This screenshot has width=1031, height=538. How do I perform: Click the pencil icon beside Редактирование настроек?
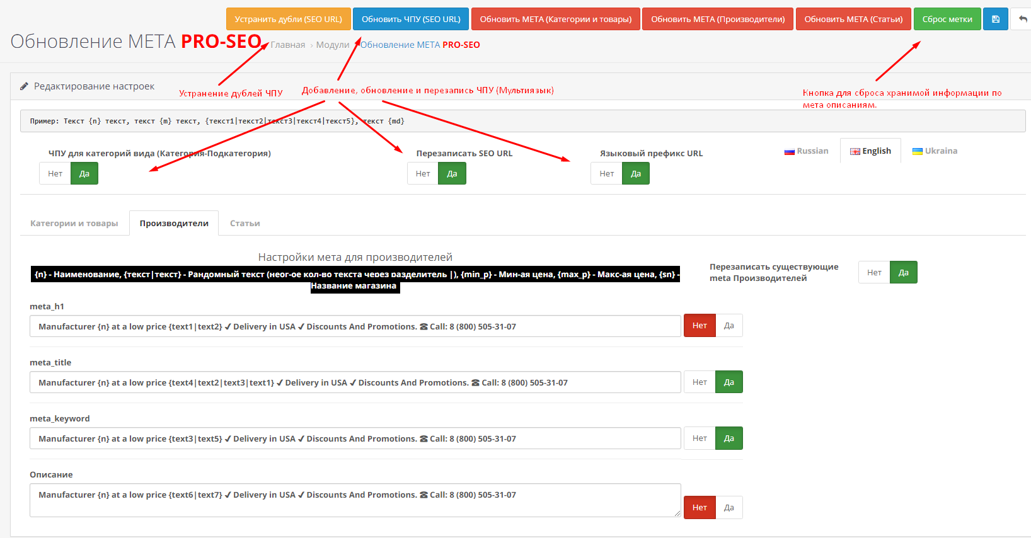(24, 86)
